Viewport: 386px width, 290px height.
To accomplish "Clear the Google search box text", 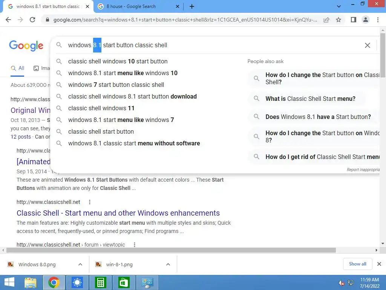I will click(x=367, y=45).
